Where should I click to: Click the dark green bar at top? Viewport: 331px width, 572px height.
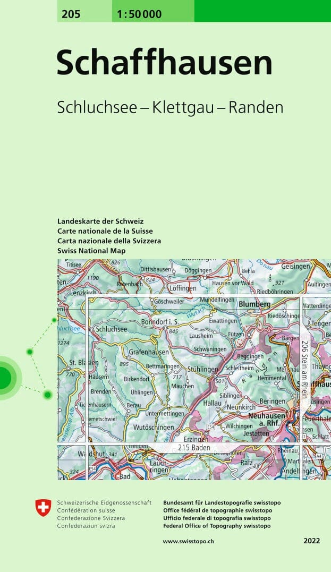[x=262, y=11]
